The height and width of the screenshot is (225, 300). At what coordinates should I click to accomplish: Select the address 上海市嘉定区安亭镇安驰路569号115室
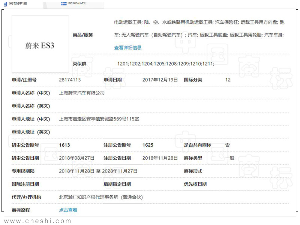(x=99, y=119)
